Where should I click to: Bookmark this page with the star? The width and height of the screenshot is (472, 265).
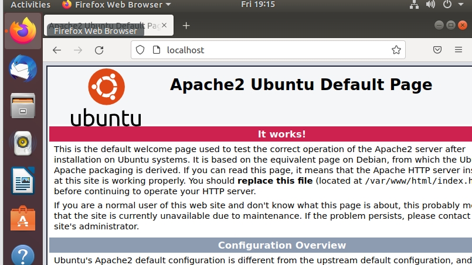pyautogui.click(x=396, y=50)
